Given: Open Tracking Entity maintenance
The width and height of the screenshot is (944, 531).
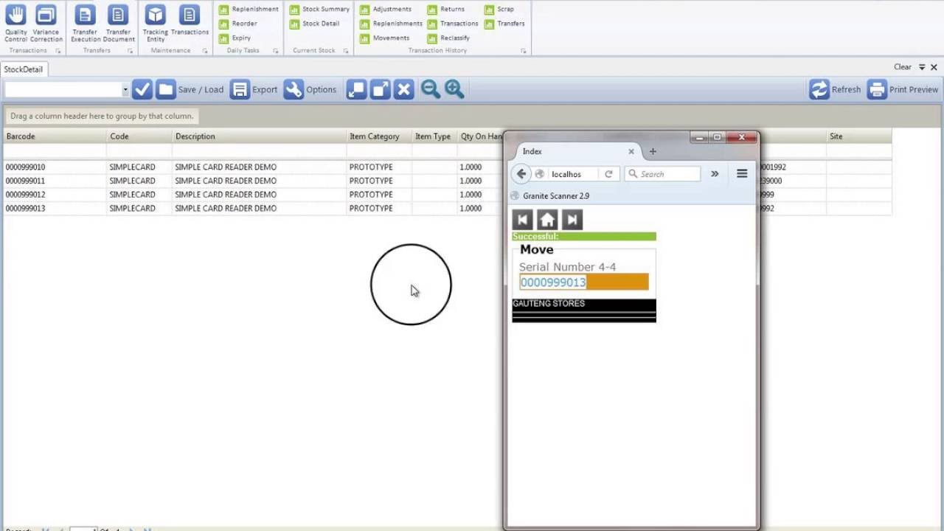Looking at the screenshot, I should [155, 23].
